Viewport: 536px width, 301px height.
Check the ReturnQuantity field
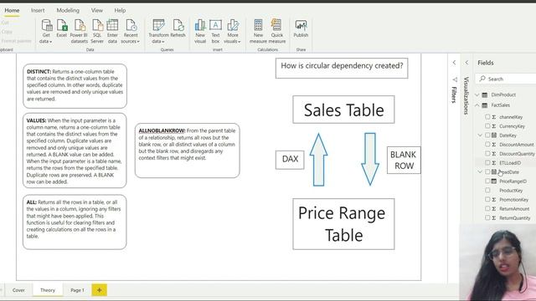click(487, 217)
